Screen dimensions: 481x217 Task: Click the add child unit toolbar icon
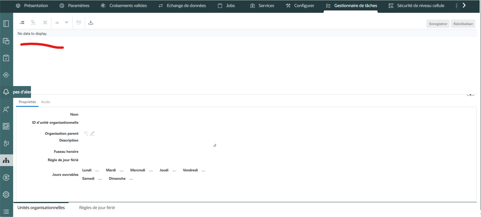click(x=33, y=23)
